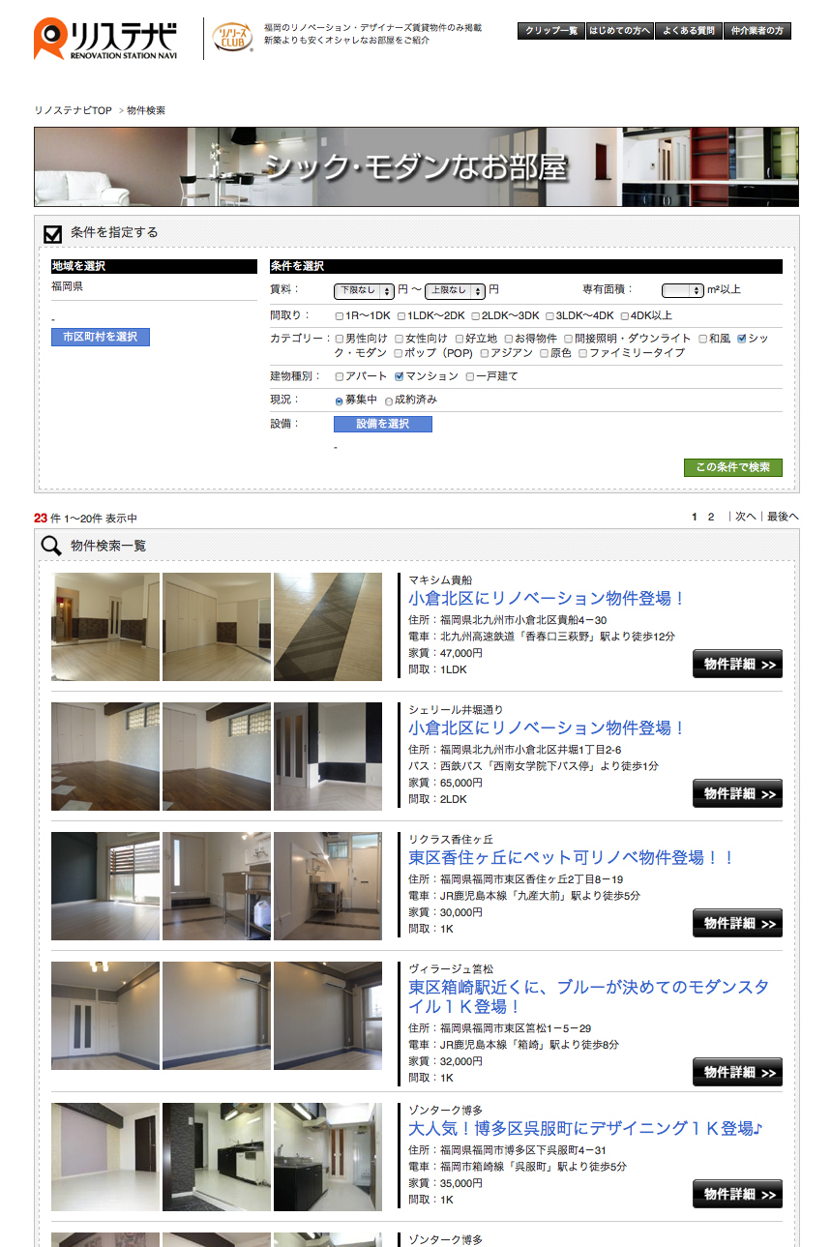The image size is (831, 1247).
Task: Open the クリップ一覧 menu item
Action: (x=551, y=31)
